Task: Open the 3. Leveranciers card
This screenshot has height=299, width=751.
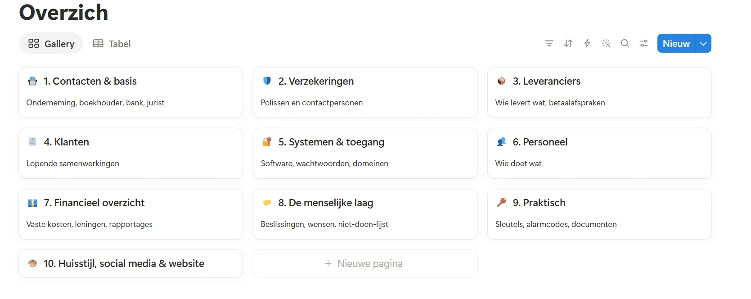Action: [599, 93]
